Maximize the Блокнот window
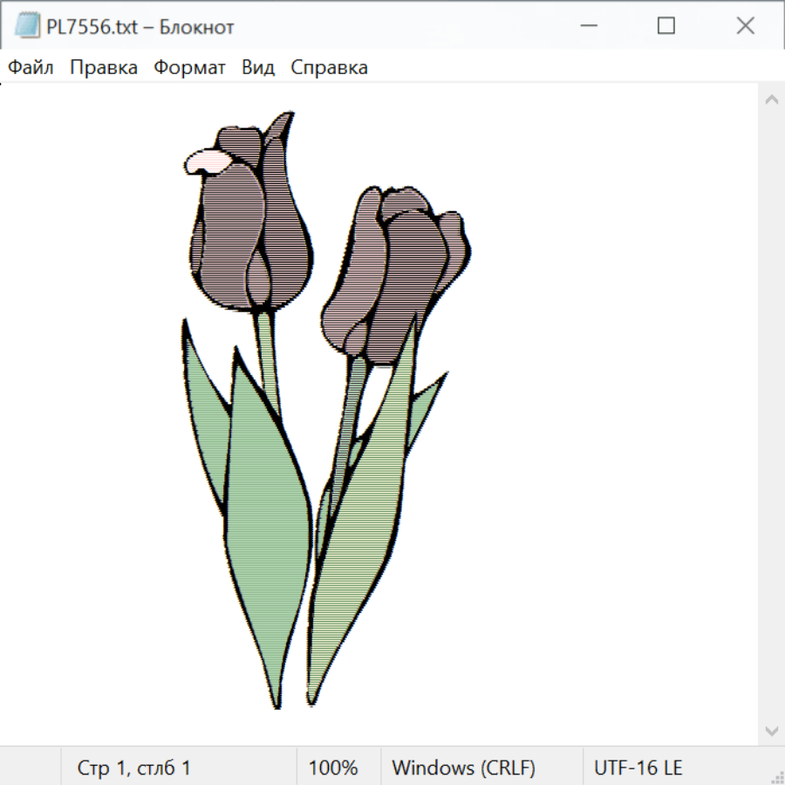The height and width of the screenshot is (785, 785). (666, 26)
